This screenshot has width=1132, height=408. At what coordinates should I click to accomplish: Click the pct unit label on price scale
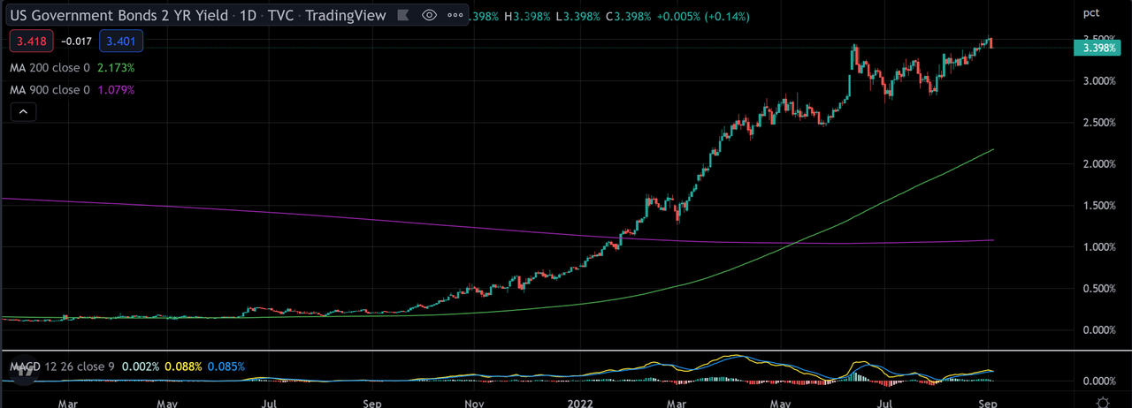coord(1091,11)
